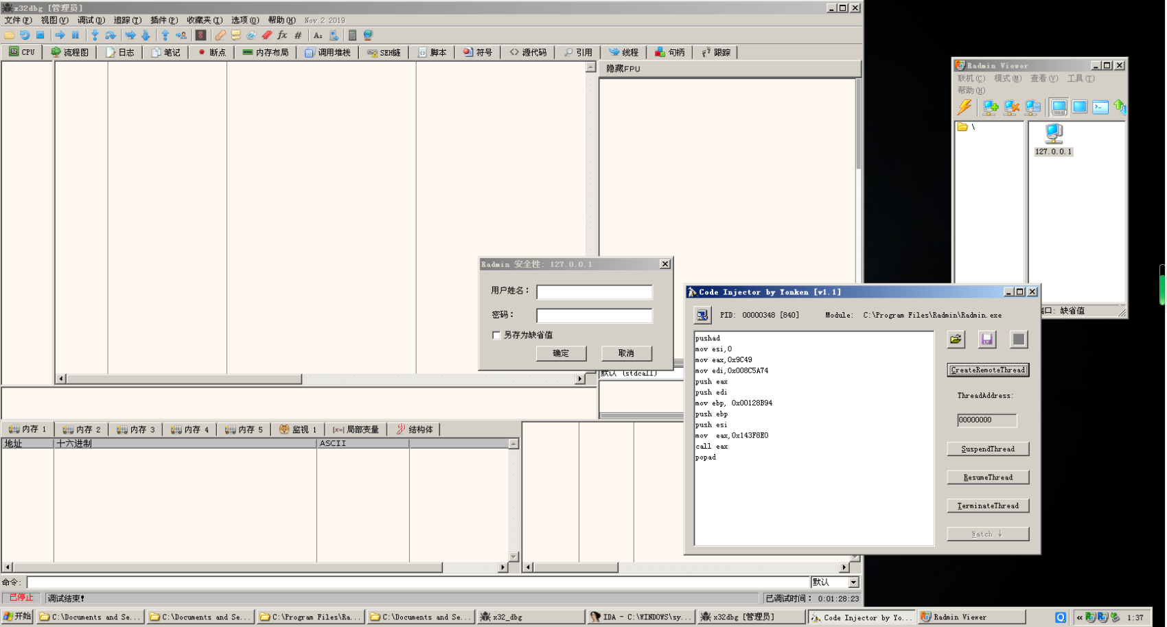Click the globe icon in x32dbg toolbar
1167x627 pixels.
point(368,35)
